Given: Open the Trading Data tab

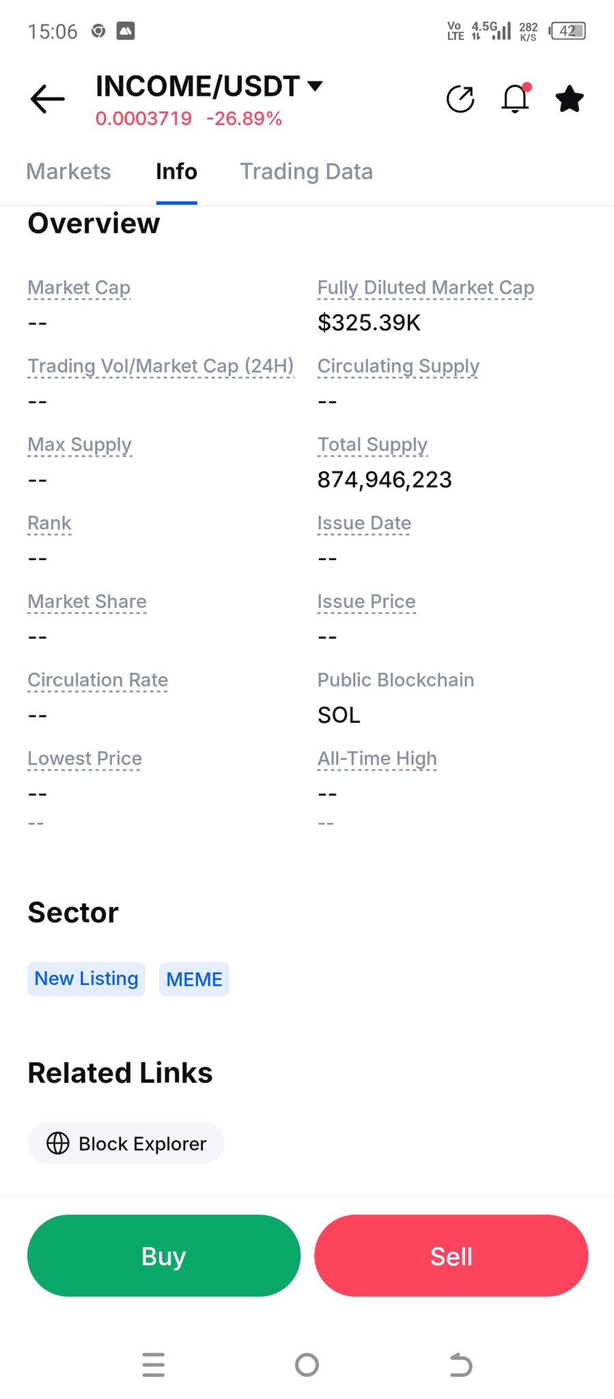Looking at the screenshot, I should [306, 171].
